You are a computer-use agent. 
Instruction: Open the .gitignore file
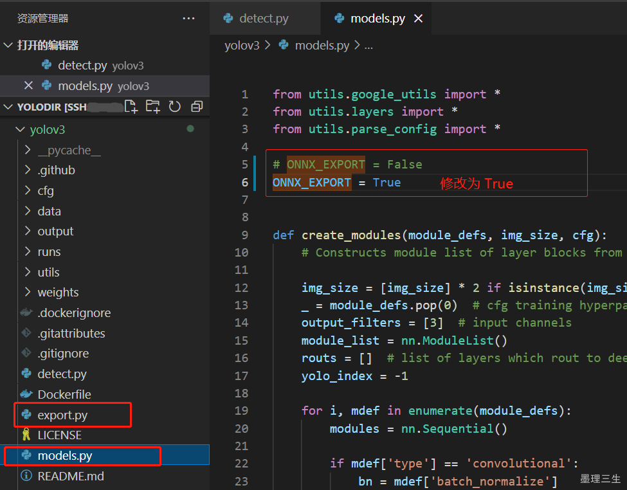coord(63,354)
